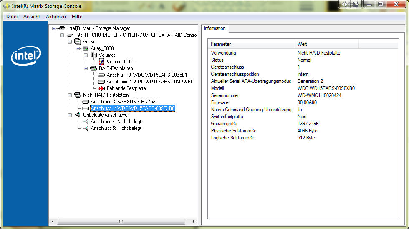The height and width of the screenshot is (229, 409).
Task: Open the Datei menu
Action: [12, 17]
